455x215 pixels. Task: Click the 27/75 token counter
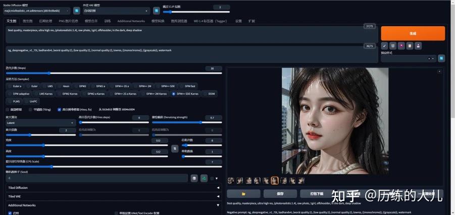pos(369,26)
